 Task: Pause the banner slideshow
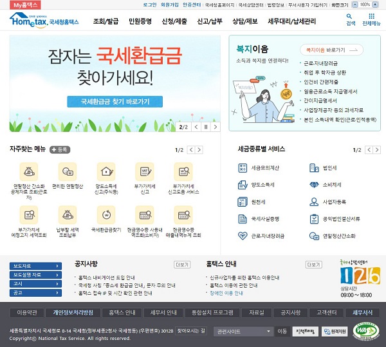(206, 127)
